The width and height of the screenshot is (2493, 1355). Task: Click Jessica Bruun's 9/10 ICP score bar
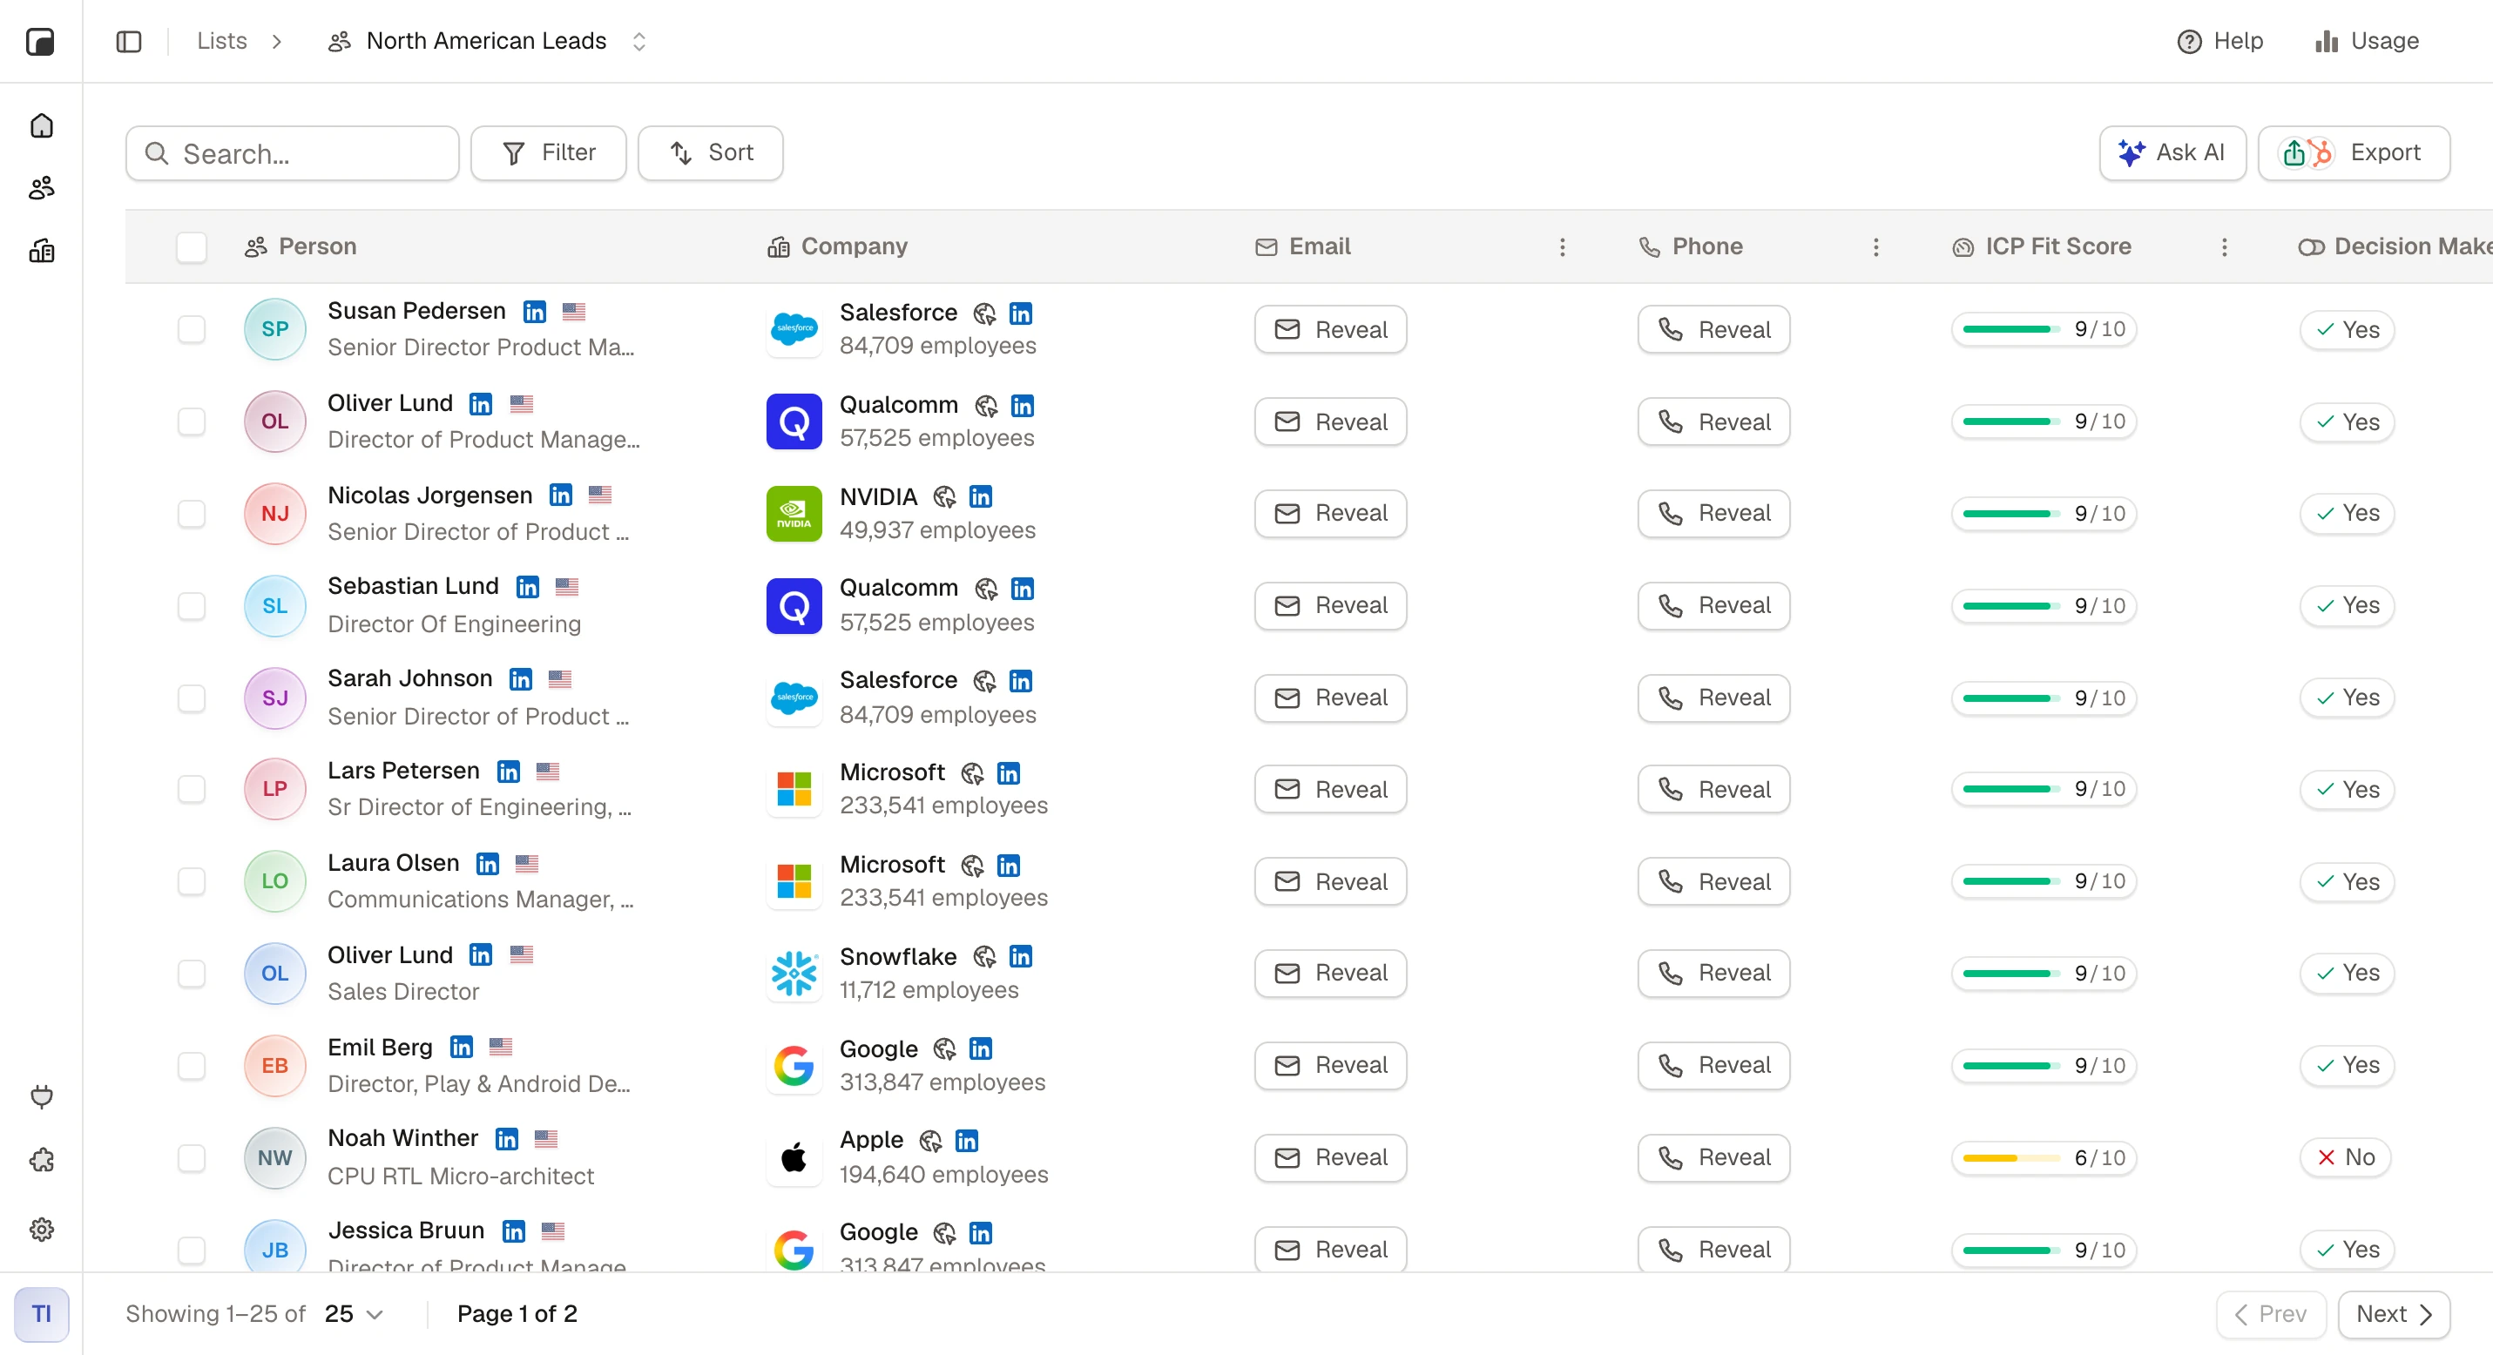(x=2044, y=1251)
